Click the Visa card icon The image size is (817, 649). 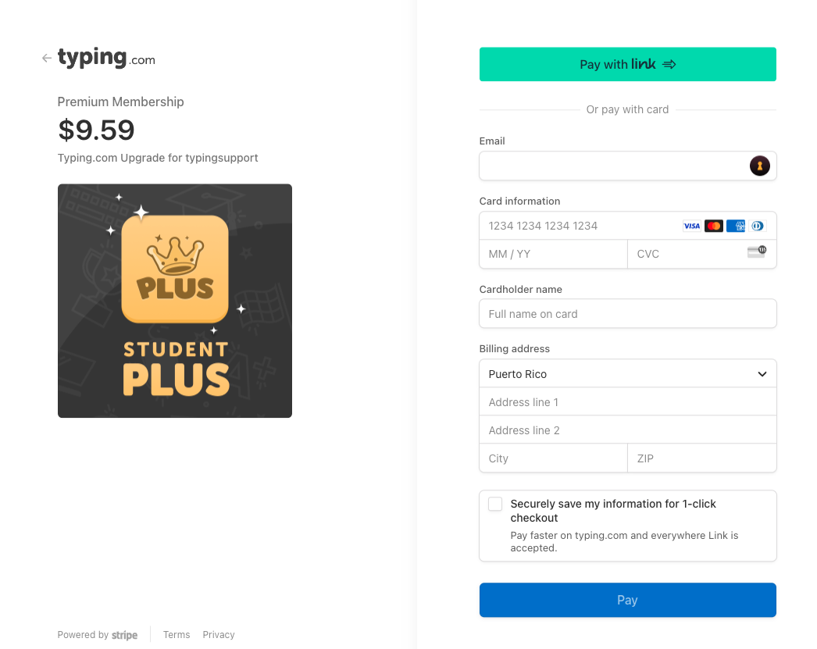pos(692,226)
